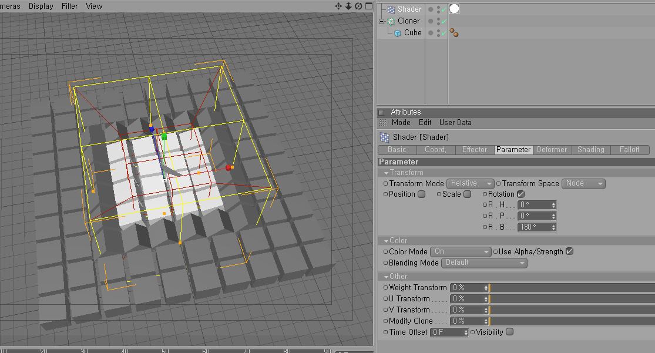Click the Attributes panel title-bar square icon
The height and width of the screenshot is (353, 655).
pos(381,112)
